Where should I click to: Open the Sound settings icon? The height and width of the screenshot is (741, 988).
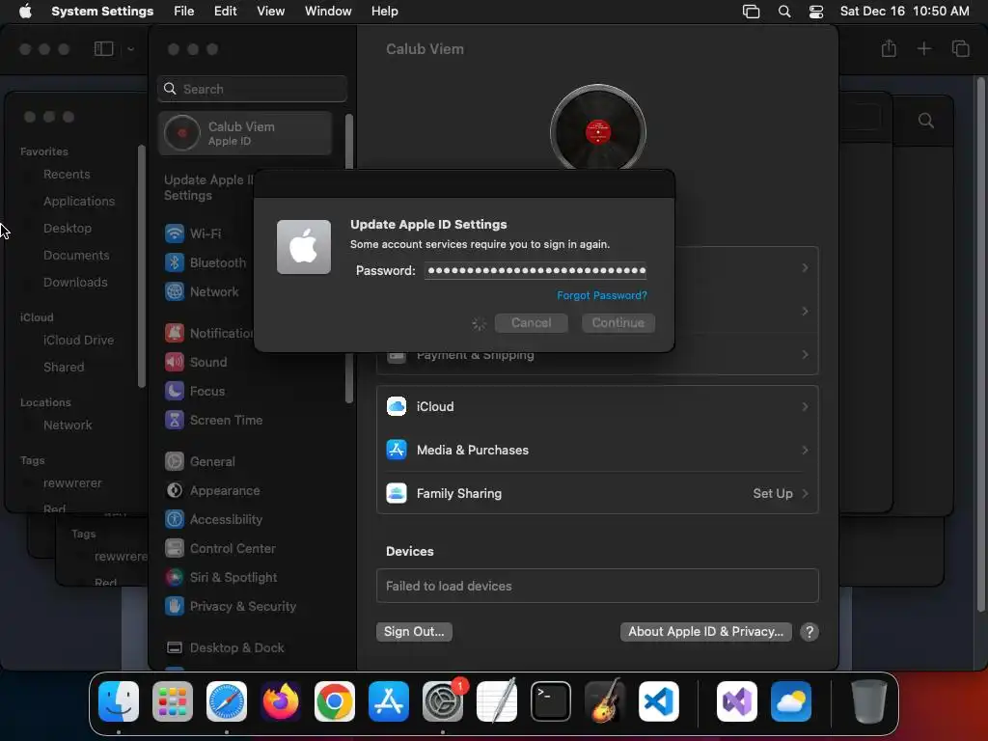pos(175,363)
